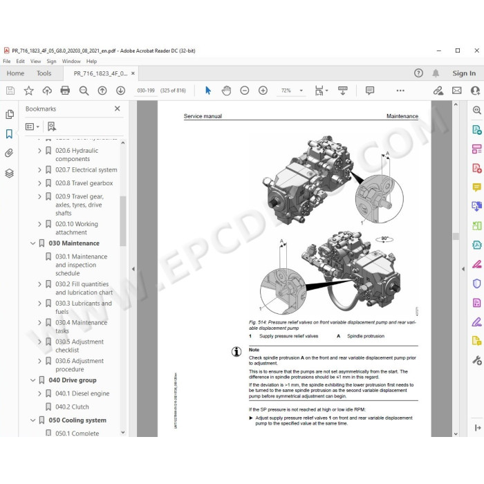Zoom out with minus icon
Image resolution: width=484 pixels, height=484 pixels.
(245, 91)
